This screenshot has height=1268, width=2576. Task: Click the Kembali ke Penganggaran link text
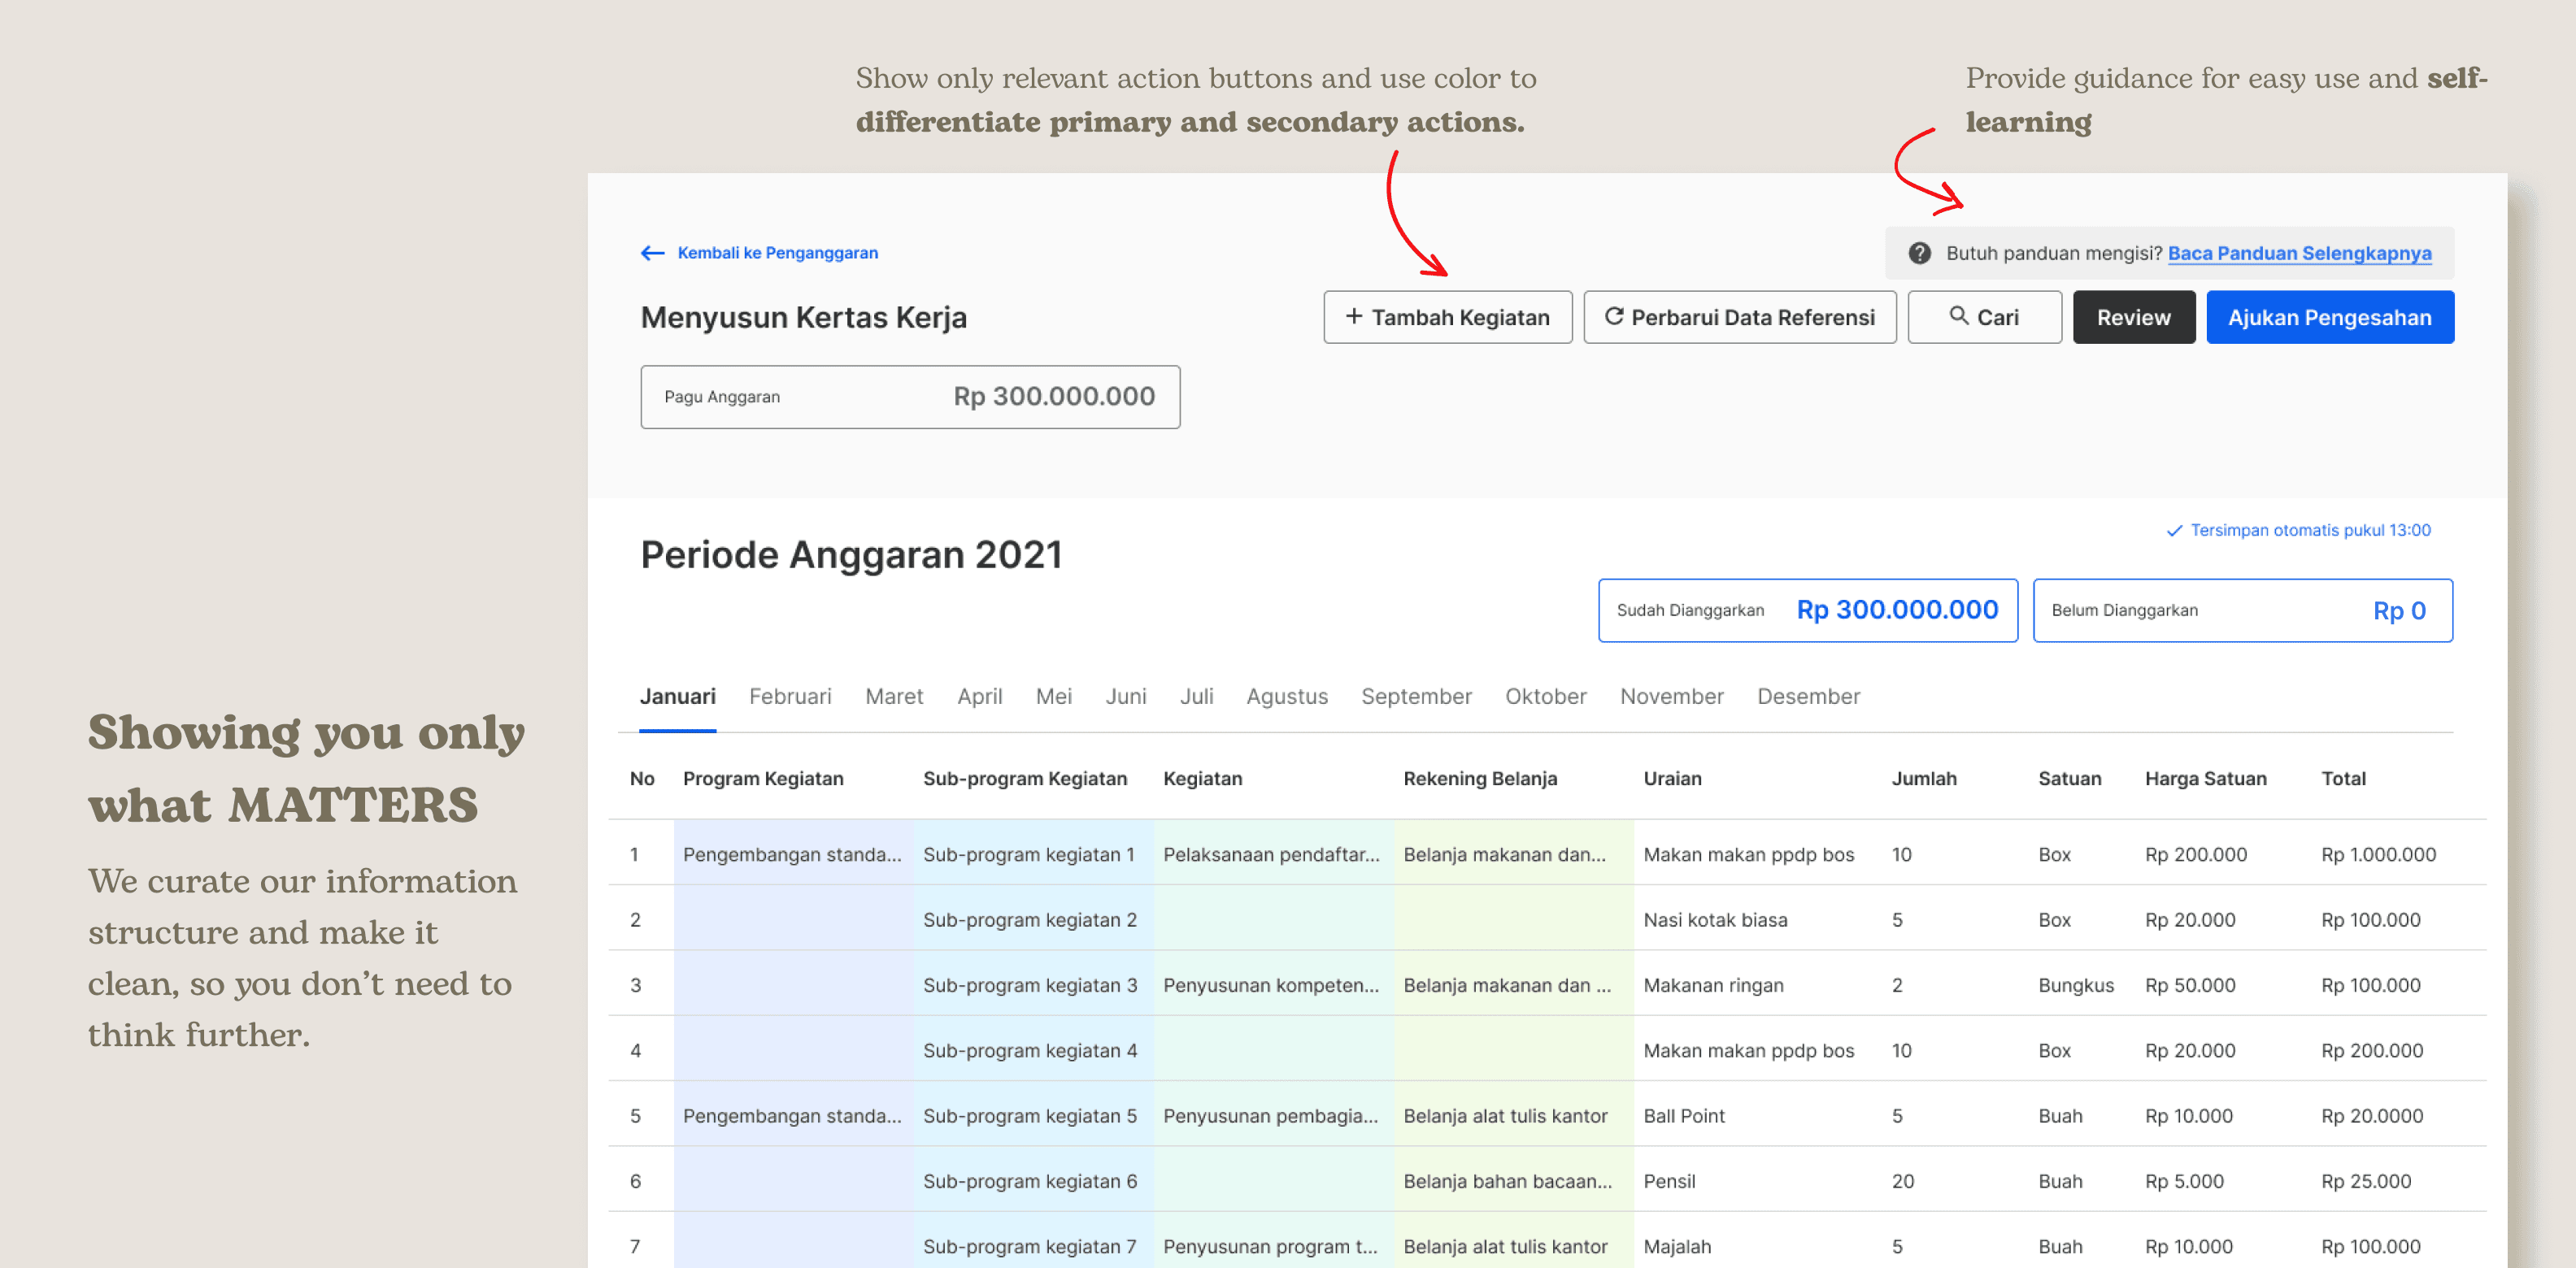(x=777, y=253)
